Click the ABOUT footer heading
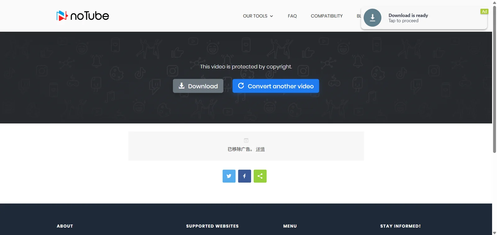The width and height of the screenshot is (497, 235). (65, 226)
